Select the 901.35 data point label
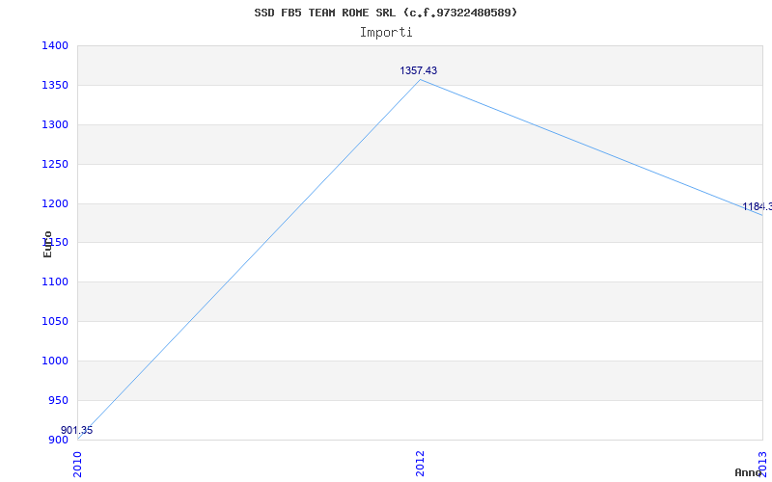The image size is (772, 482). pos(76,430)
